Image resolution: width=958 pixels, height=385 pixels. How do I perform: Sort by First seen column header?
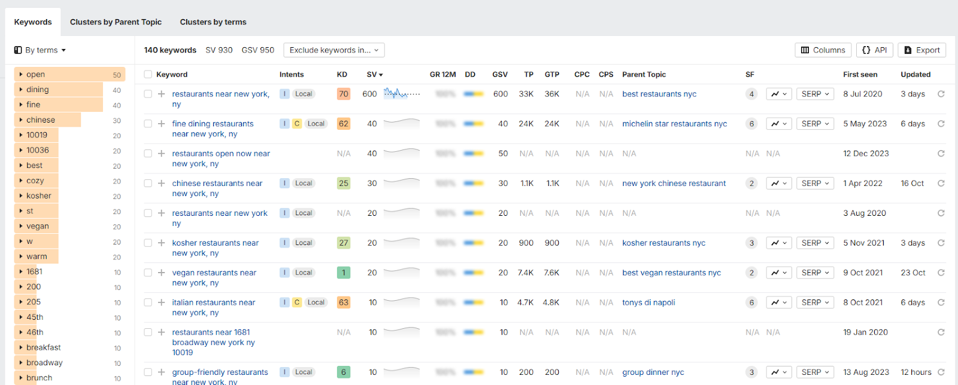tap(860, 75)
